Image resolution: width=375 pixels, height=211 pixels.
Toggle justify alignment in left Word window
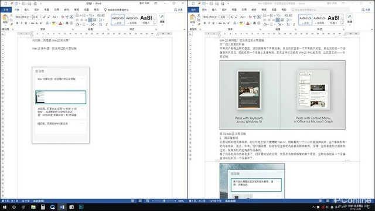click(x=90, y=20)
